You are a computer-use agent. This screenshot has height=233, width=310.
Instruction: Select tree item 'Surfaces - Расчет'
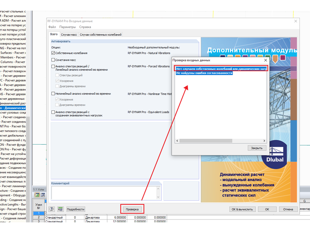click(x=13, y=53)
